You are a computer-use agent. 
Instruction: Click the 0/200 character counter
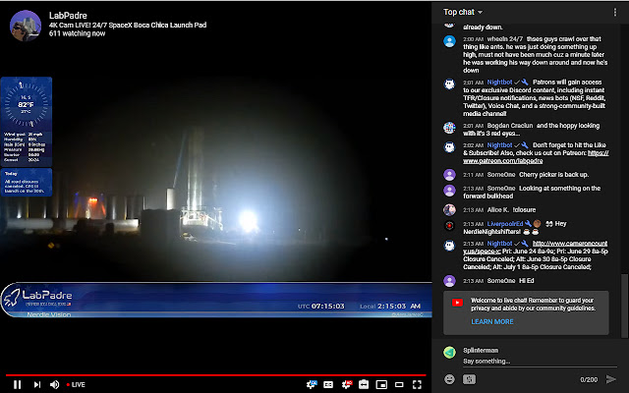[589, 379]
